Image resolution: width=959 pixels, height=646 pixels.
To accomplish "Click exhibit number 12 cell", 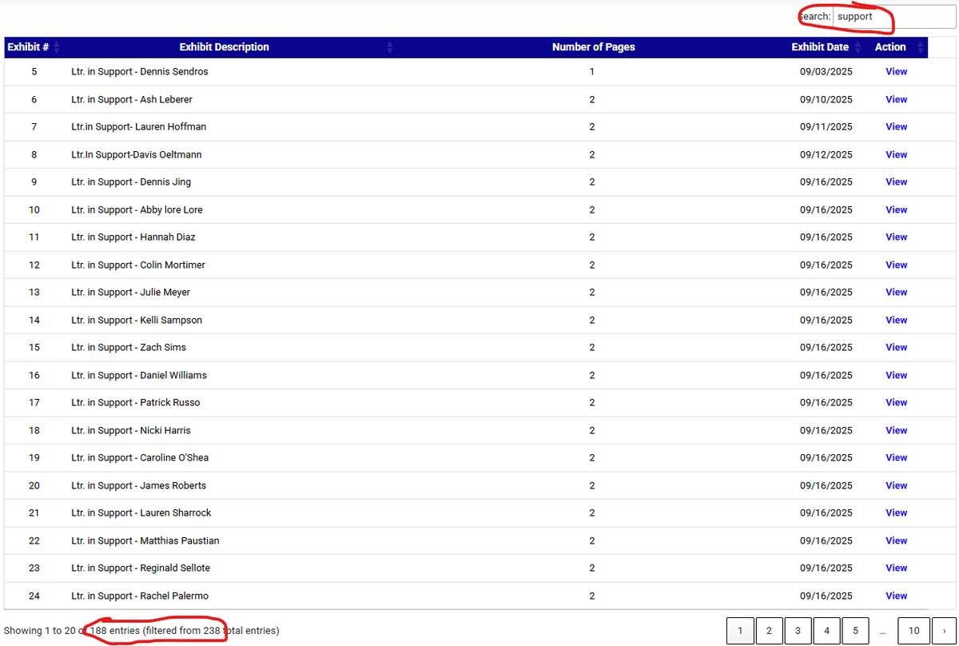I will (34, 265).
